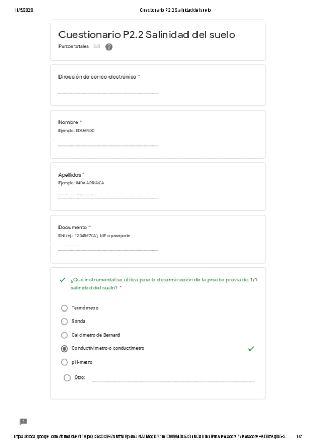Click the Documento input field
Screen dimensions: 316x447
[108, 248]
